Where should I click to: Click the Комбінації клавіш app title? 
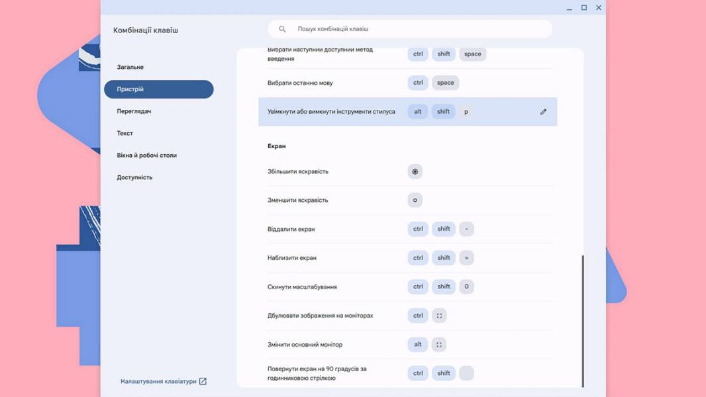click(x=146, y=30)
